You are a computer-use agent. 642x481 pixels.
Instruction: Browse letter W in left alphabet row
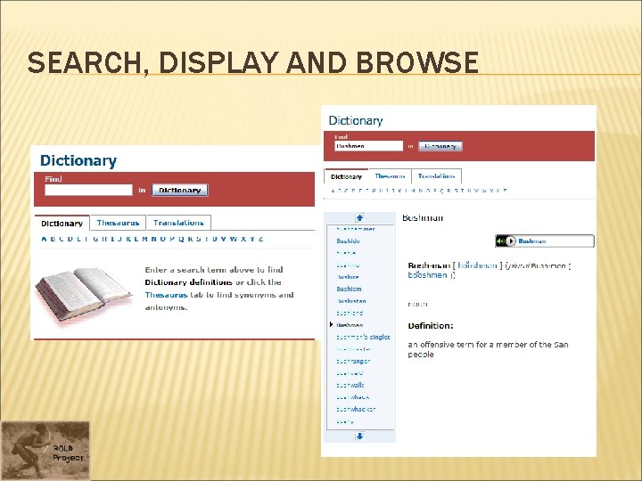pos(233,239)
